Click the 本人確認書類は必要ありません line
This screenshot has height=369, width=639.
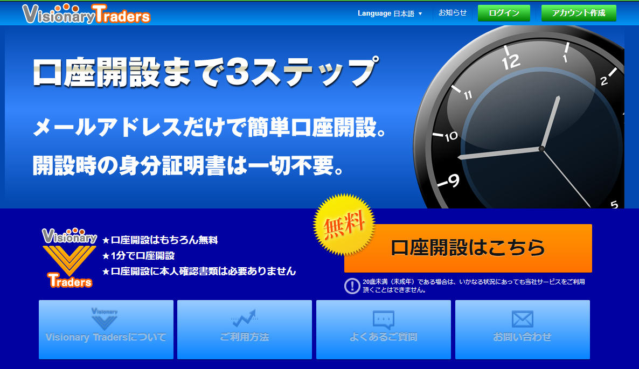[199, 271]
